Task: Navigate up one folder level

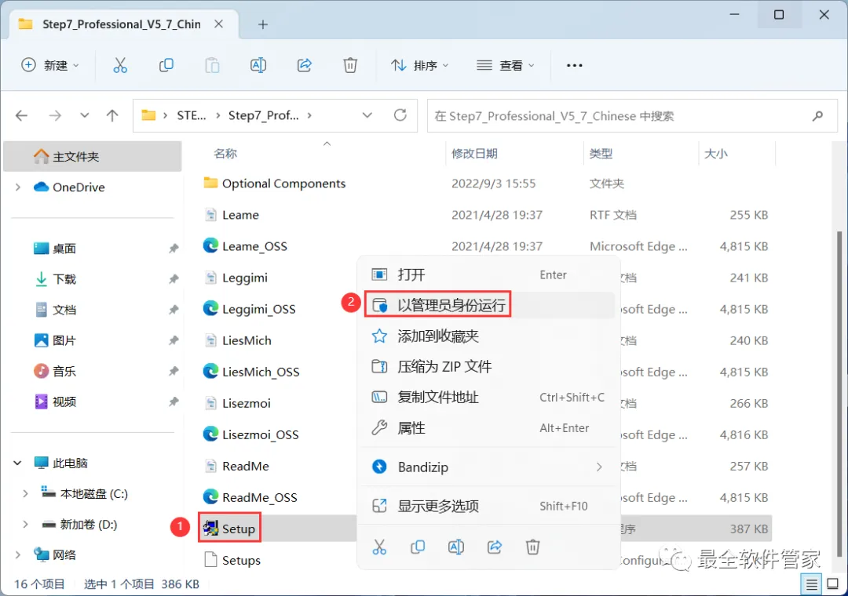Action: [x=112, y=115]
